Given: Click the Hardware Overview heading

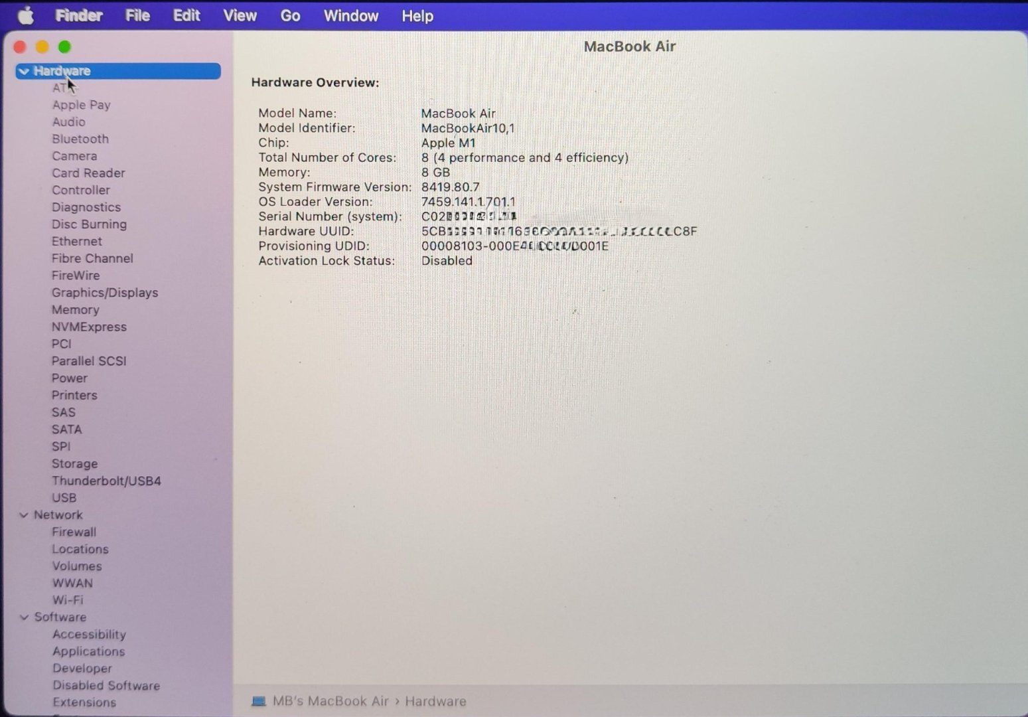Looking at the screenshot, I should (x=315, y=82).
